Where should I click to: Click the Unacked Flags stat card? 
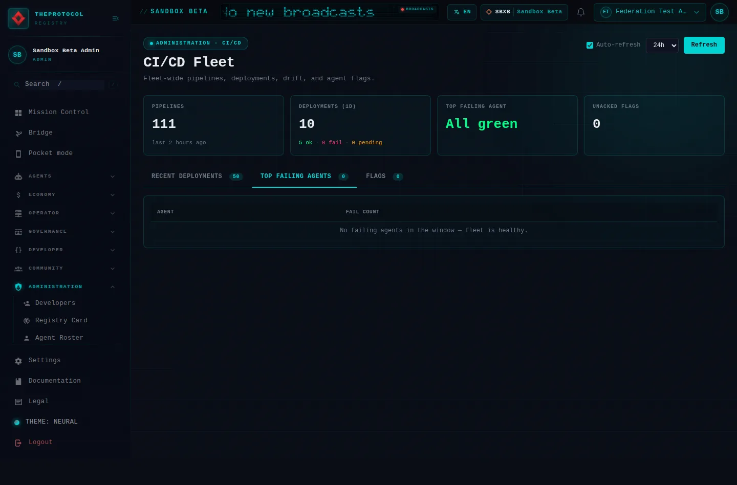(654, 125)
